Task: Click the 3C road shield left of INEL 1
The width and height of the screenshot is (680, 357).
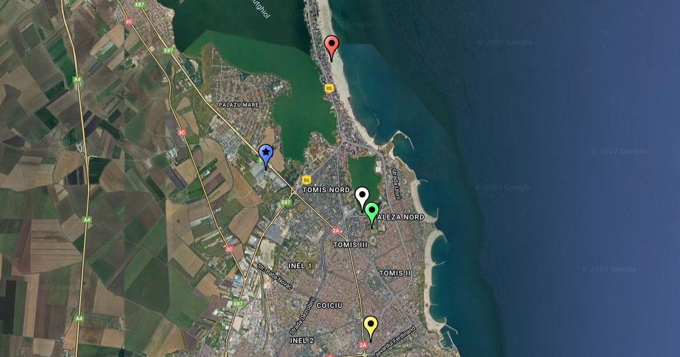Action: pos(229,249)
